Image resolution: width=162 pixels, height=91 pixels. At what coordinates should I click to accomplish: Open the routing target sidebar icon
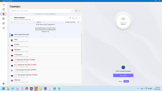4,19
